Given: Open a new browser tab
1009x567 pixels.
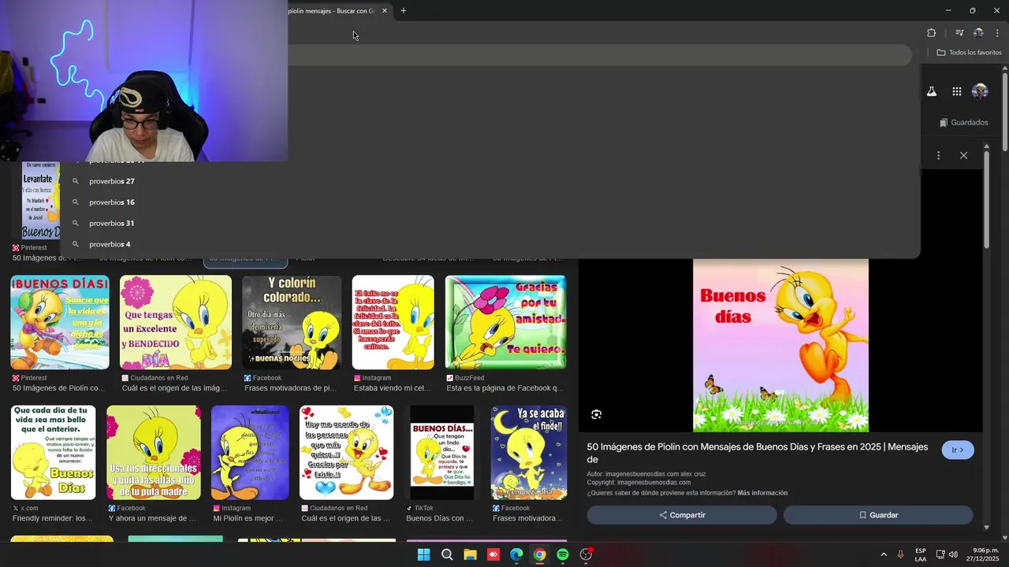Looking at the screenshot, I should coord(404,11).
